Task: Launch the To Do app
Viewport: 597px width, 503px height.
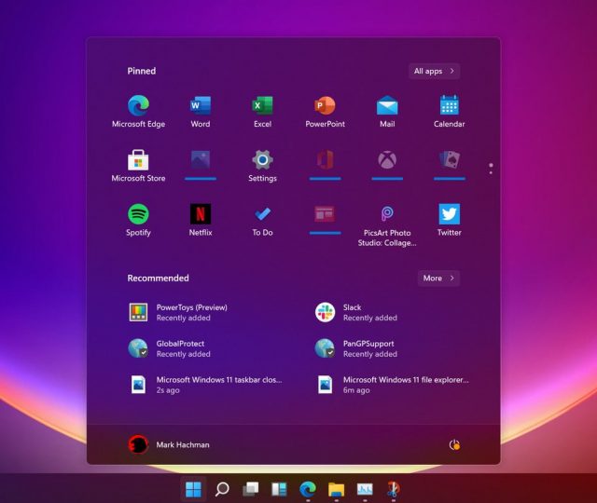Action: click(x=262, y=214)
